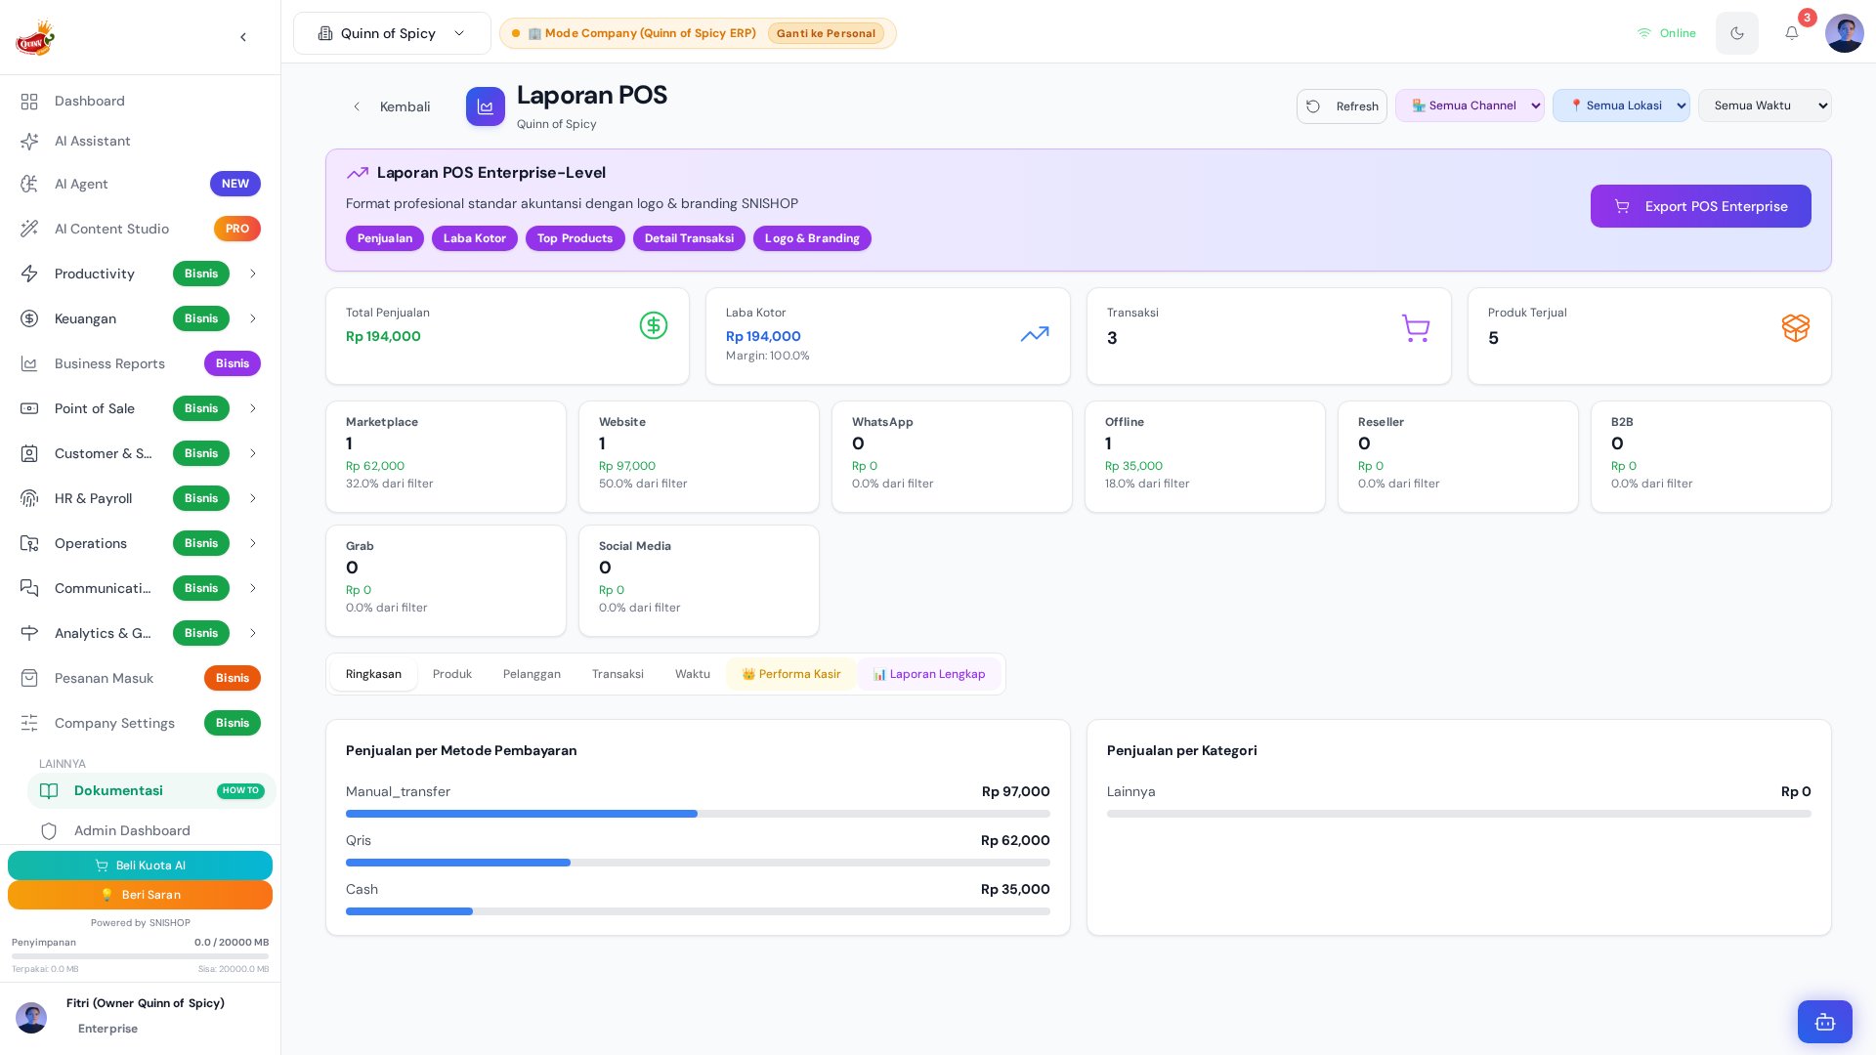The height and width of the screenshot is (1055, 1876).
Task: Open the Semua Lokasi dropdown
Action: point(1621,105)
